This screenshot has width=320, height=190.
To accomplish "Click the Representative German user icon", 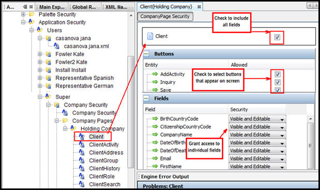I will (x=49, y=86).
